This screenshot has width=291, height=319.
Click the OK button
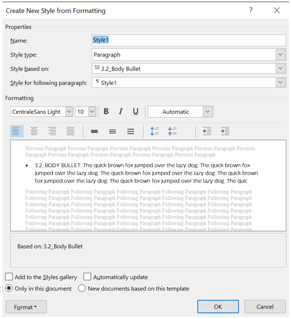click(x=218, y=306)
